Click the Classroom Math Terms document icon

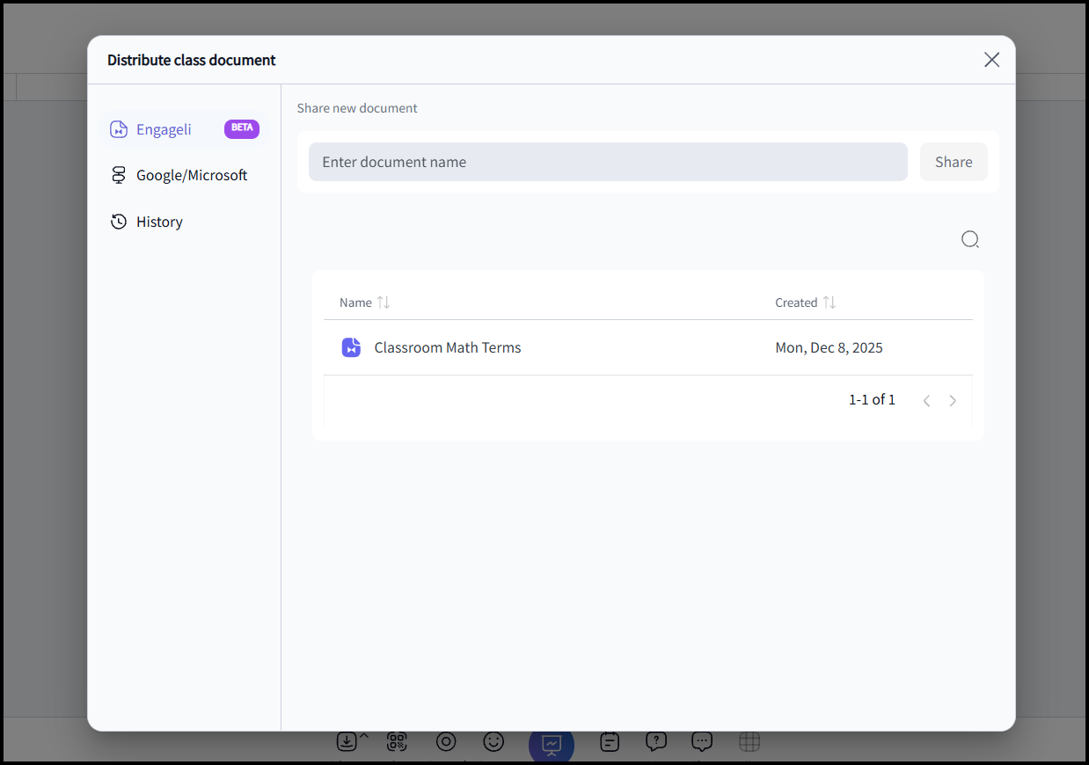pyautogui.click(x=351, y=347)
